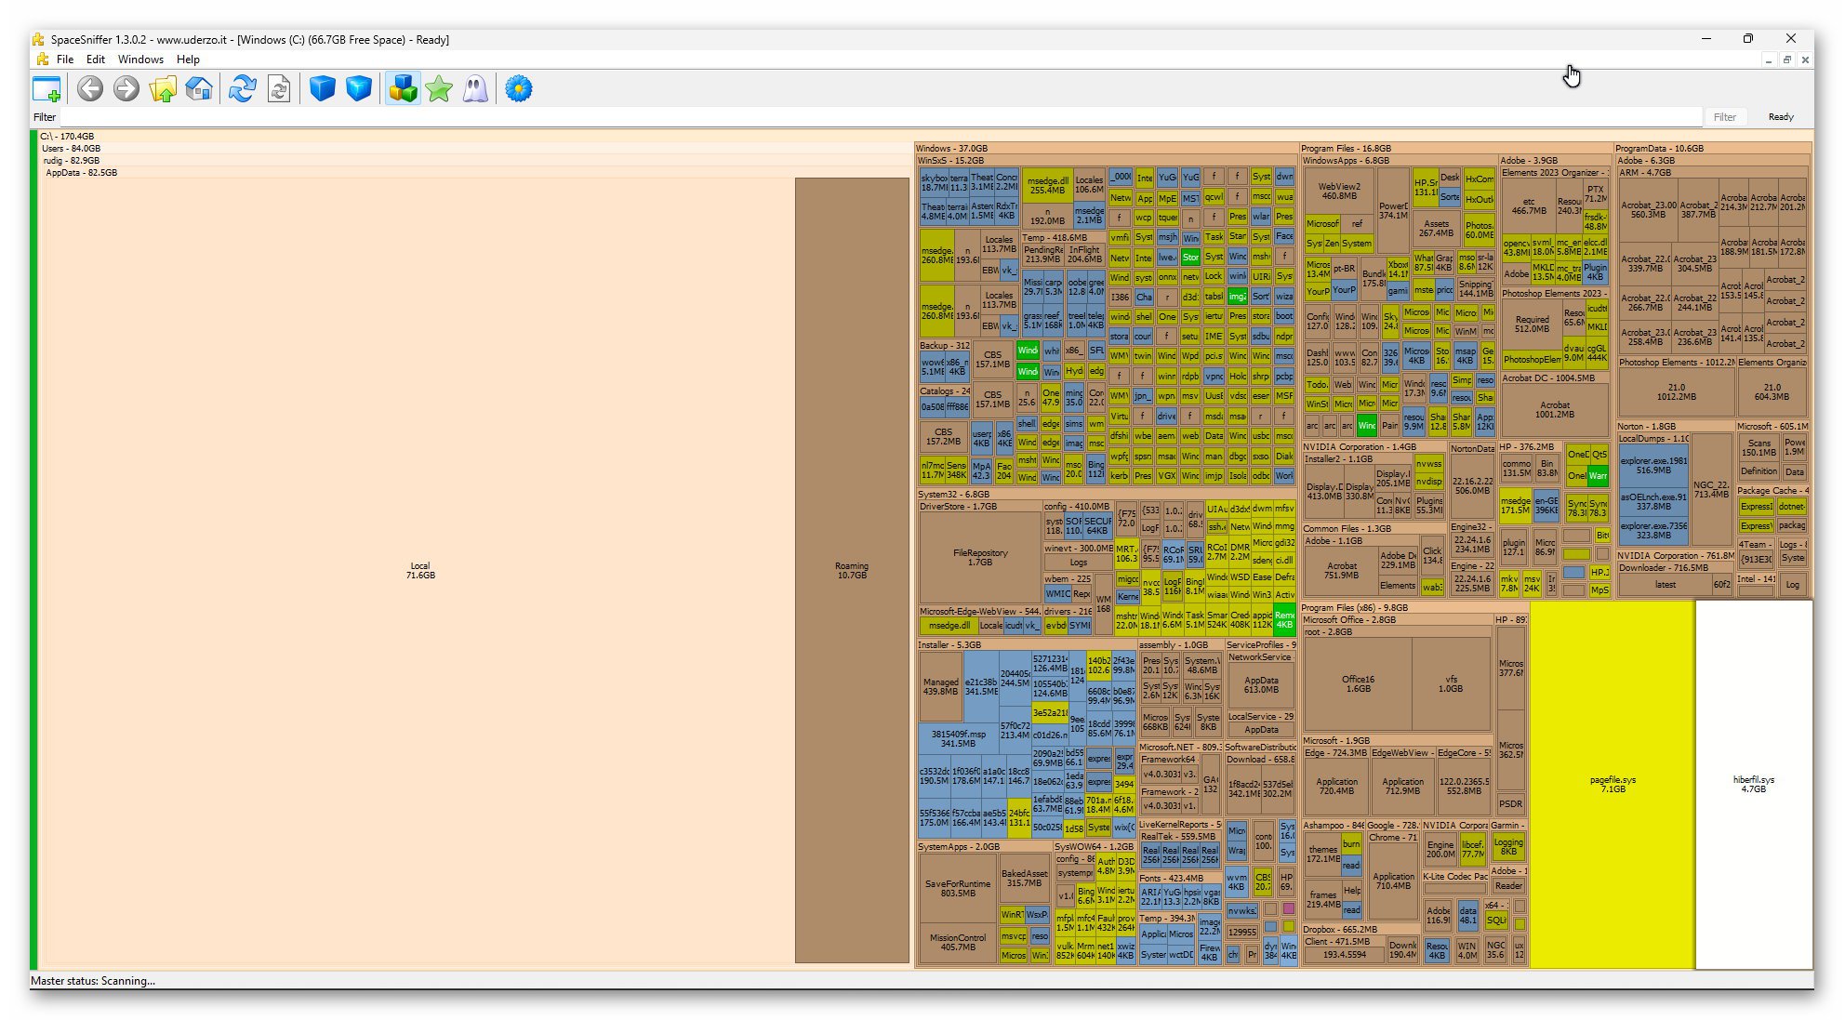This screenshot has width=1845, height=1020.
Task: Select the more detail cube icon
Action: tap(359, 89)
